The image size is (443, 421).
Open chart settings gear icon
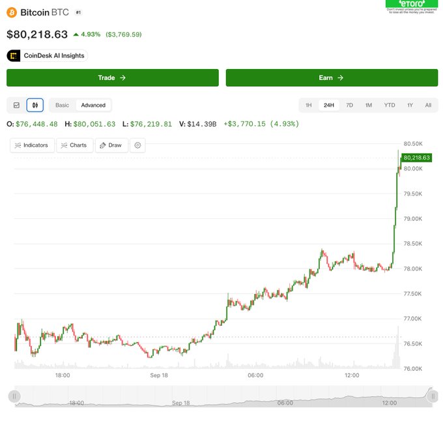137,145
